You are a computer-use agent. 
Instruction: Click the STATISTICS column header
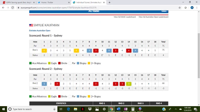(61, 103)
